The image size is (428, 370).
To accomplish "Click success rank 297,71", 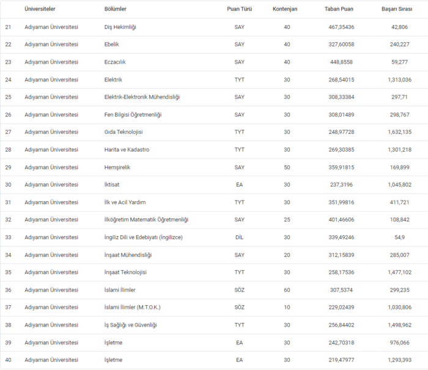I will 399,97.
